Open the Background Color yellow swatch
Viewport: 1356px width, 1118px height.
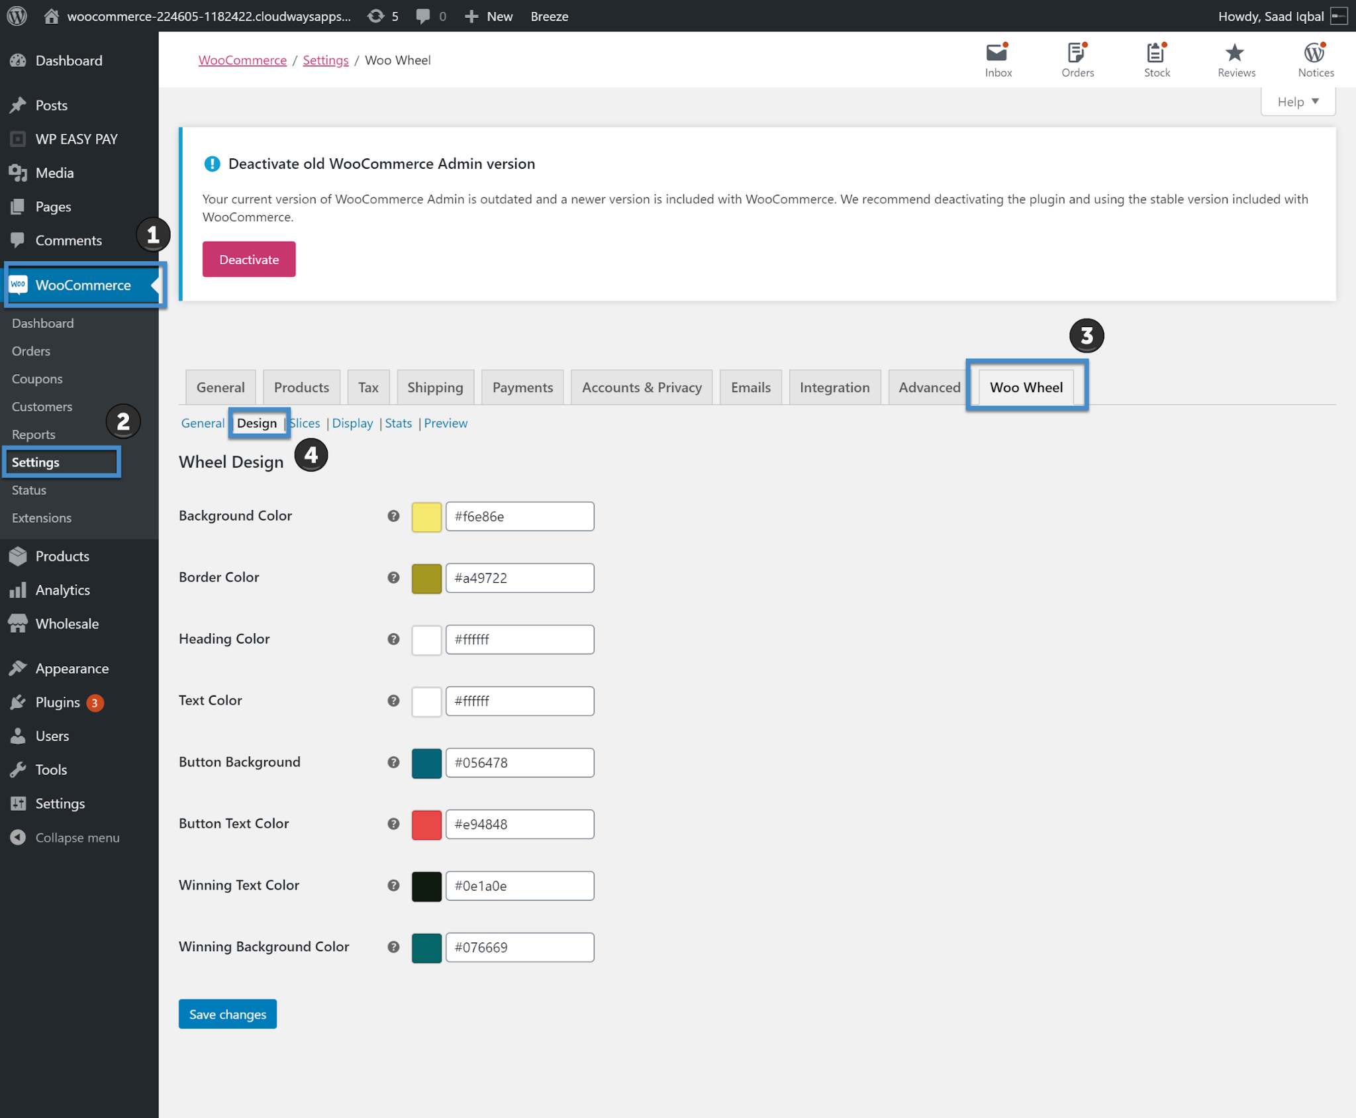[426, 517]
